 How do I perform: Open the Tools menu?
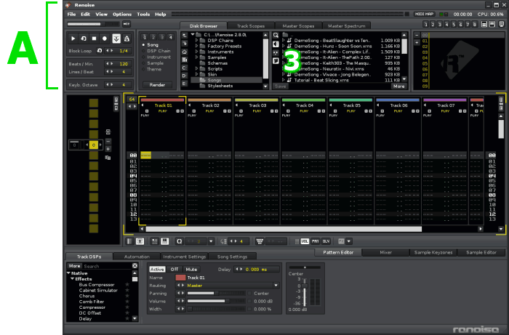pos(143,15)
